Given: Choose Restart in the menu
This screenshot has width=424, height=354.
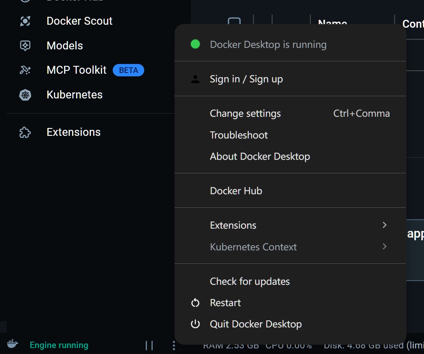Looking at the screenshot, I should (290, 303).
